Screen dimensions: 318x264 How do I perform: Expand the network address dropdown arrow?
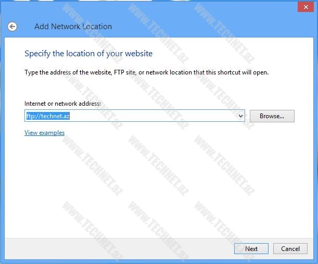tap(240, 116)
